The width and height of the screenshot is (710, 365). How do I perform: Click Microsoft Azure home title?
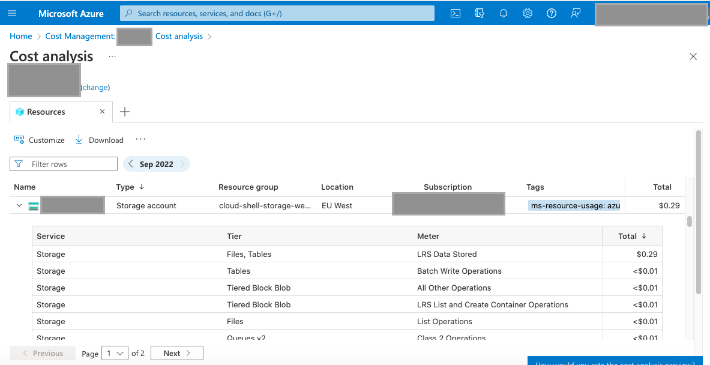coord(71,13)
